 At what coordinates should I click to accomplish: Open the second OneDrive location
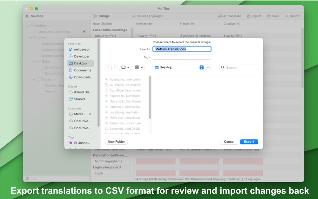pyautogui.click(x=80, y=128)
